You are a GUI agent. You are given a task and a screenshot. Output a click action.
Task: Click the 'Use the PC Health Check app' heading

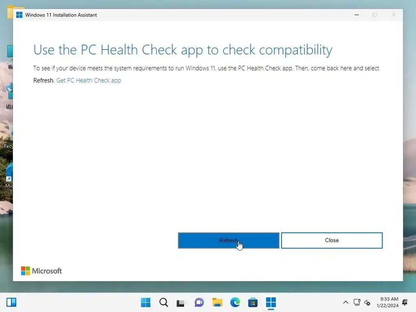(183, 50)
